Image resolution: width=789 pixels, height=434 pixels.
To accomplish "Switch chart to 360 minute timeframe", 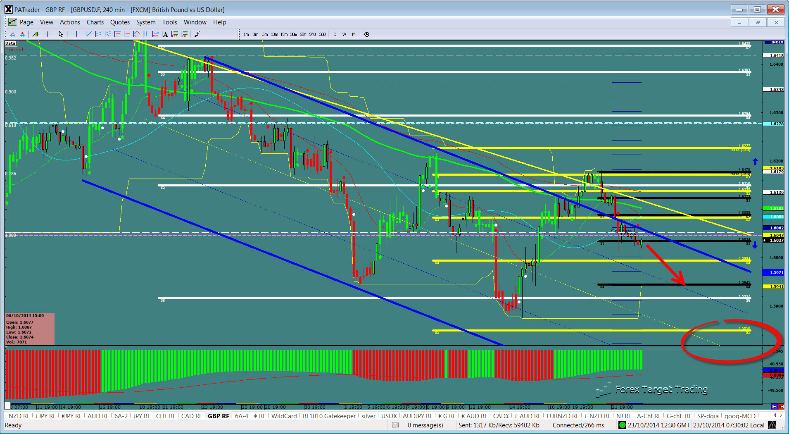I will [x=322, y=34].
